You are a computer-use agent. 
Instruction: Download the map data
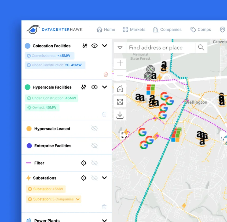120,115
